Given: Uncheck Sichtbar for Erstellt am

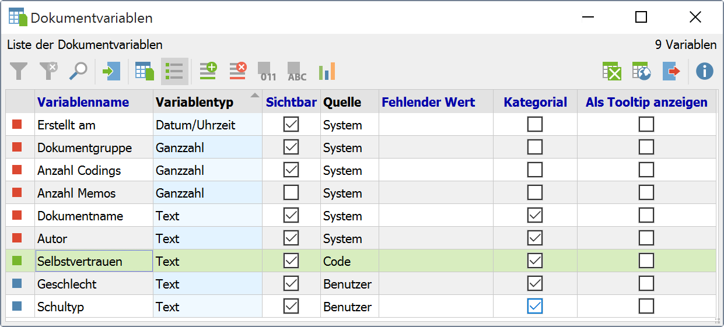Looking at the screenshot, I should point(291,124).
